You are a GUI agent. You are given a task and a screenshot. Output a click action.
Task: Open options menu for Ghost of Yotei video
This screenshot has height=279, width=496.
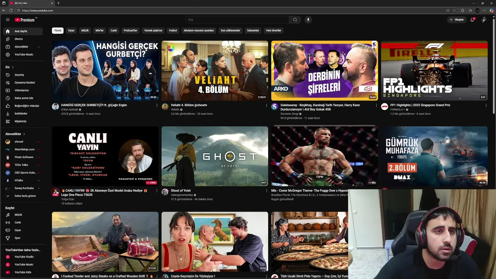click(x=266, y=191)
